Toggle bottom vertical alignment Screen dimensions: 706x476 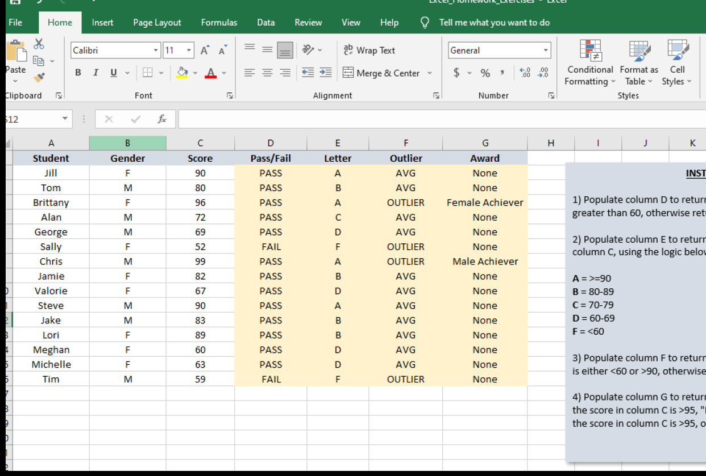pos(285,50)
